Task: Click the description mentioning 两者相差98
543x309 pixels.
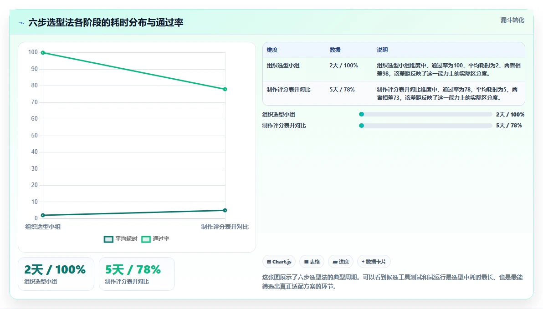Action: (x=449, y=70)
